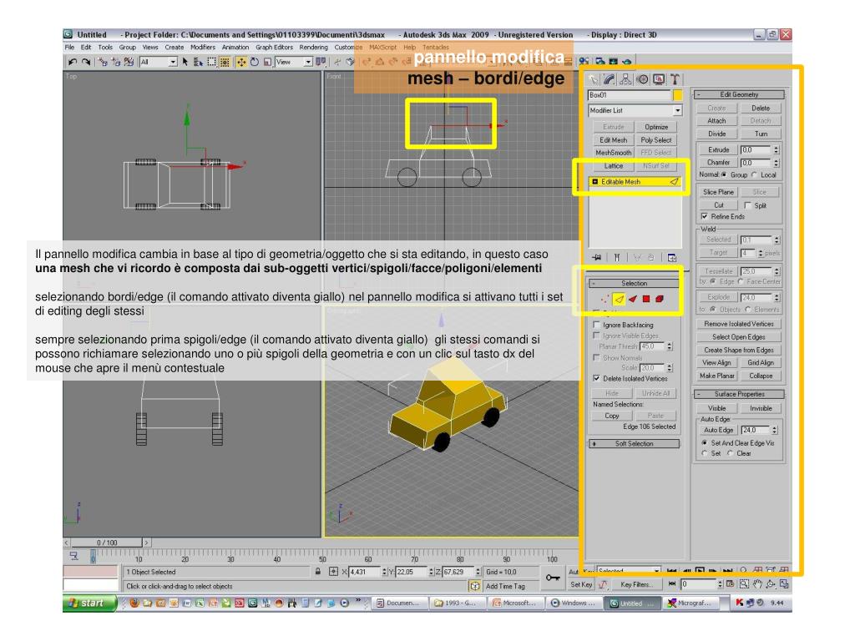This screenshot has width=855, height=641.
Task: Select the Vertex sub-object level icon
Action: tap(605, 299)
